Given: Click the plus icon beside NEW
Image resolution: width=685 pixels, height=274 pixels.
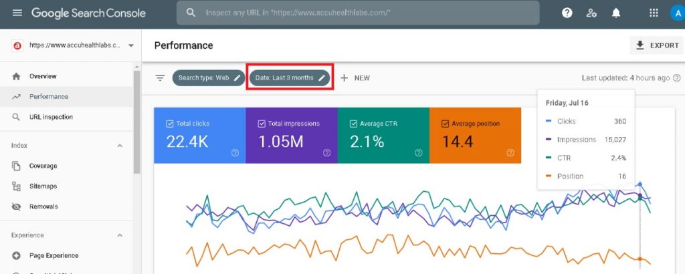Looking at the screenshot, I should (x=345, y=78).
